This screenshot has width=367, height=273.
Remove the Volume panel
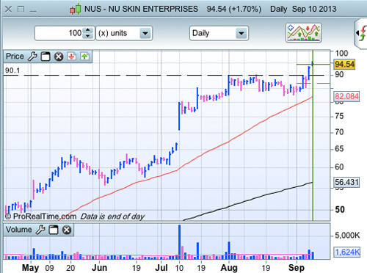pyautogui.click(x=67, y=230)
